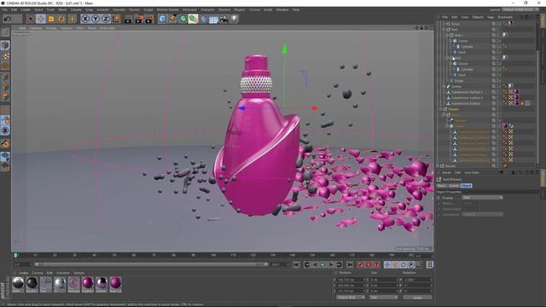Switch to Coord. tab in Attributes

(x=453, y=186)
